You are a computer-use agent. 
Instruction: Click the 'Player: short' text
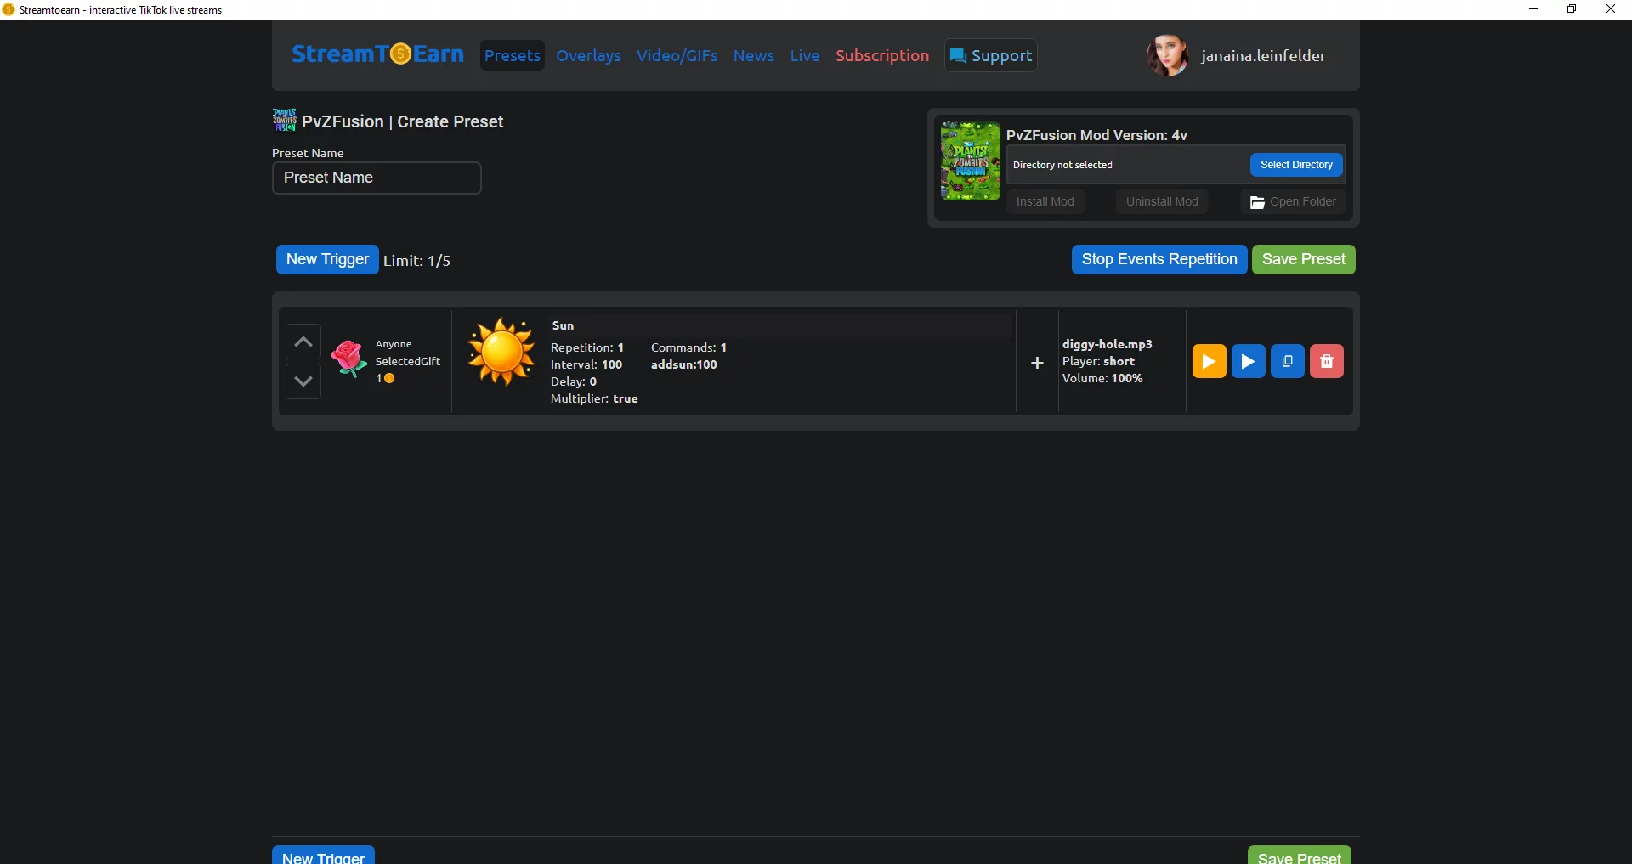pos(1098,361)
